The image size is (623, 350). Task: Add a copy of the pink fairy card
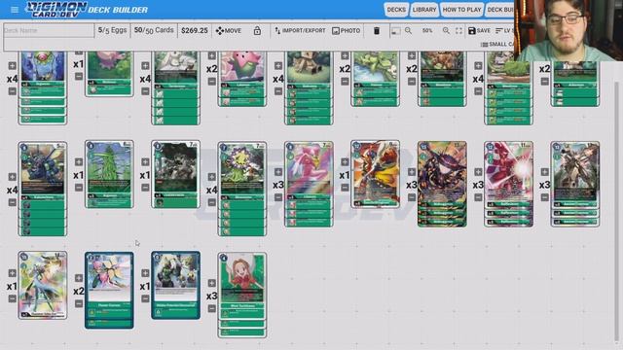point(278,172)
